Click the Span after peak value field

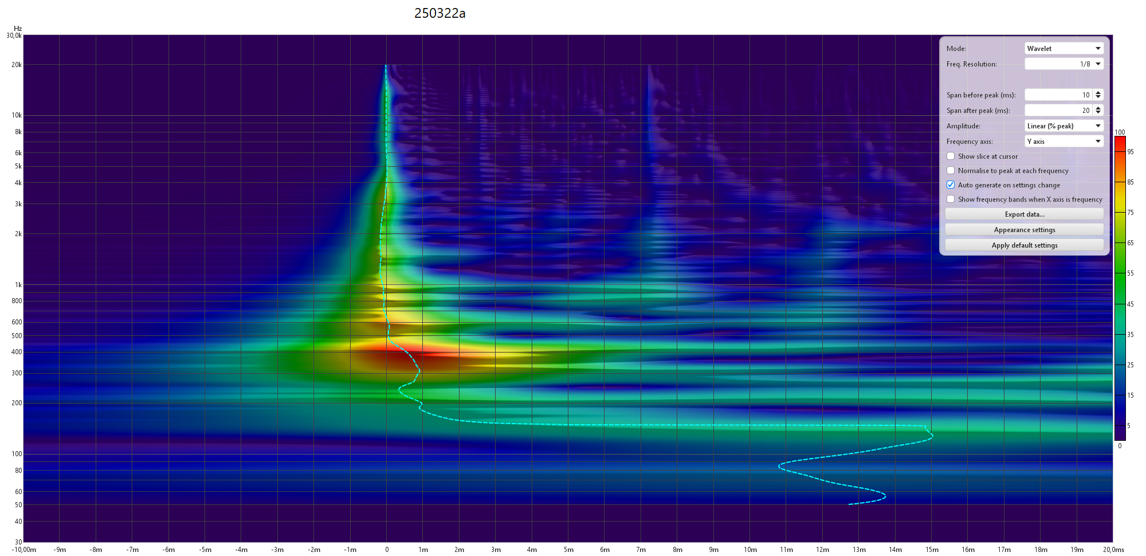[x=1058, y=111]
